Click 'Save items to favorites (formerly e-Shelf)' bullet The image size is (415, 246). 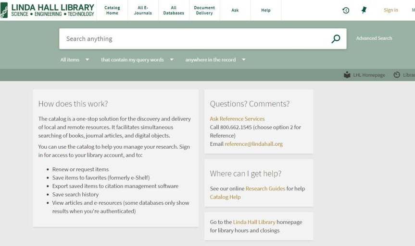pos(101,177)
